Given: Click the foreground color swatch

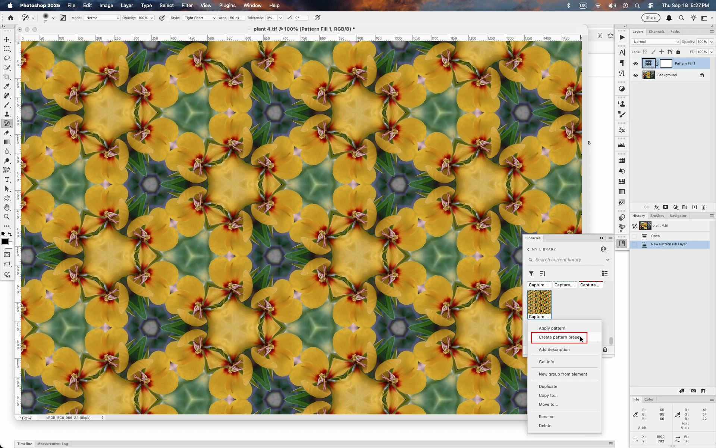Looking at the screenshot, I should (5, 242).
